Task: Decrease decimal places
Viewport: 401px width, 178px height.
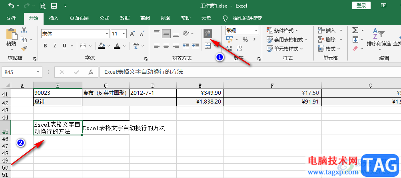Action: [x=239, y=49]
